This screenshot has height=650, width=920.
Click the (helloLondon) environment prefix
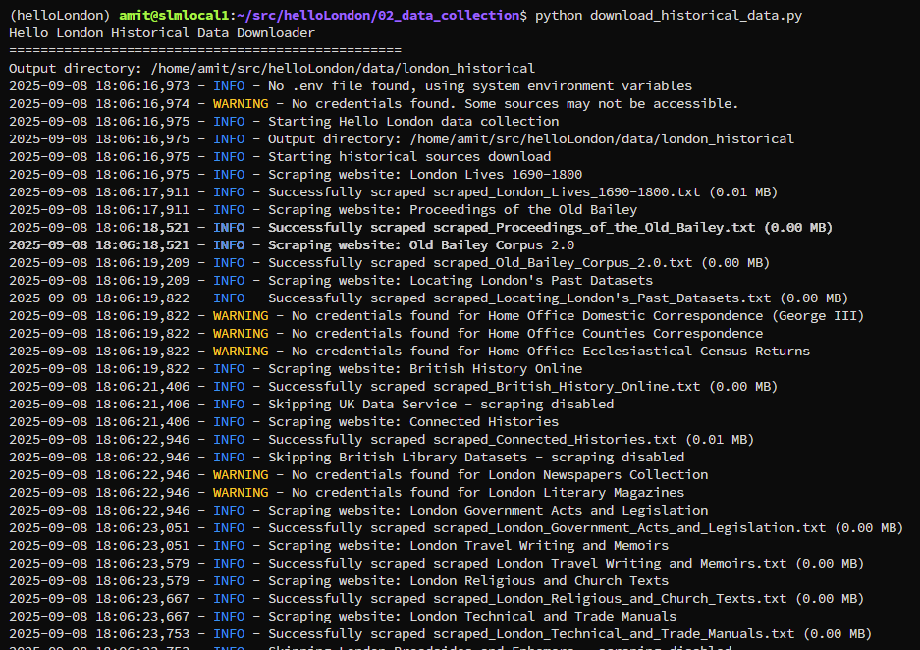coord(59,16)
